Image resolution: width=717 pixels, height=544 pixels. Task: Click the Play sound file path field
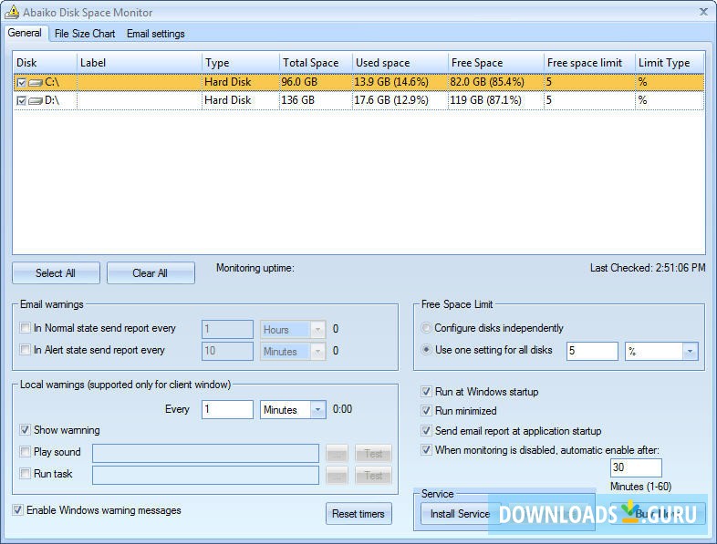coord(206,454)
